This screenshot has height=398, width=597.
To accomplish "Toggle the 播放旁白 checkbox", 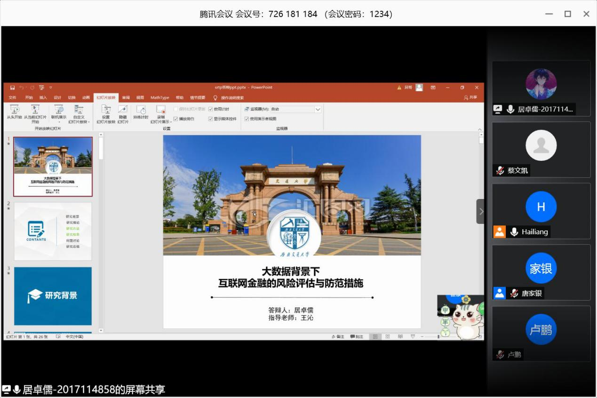I will 176,119.
